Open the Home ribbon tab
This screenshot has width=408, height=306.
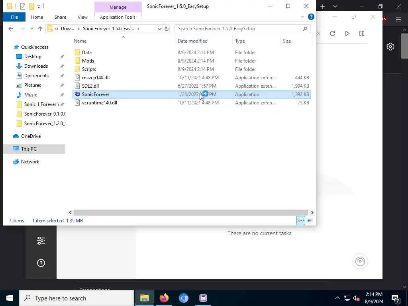click(x=37, y=17)
